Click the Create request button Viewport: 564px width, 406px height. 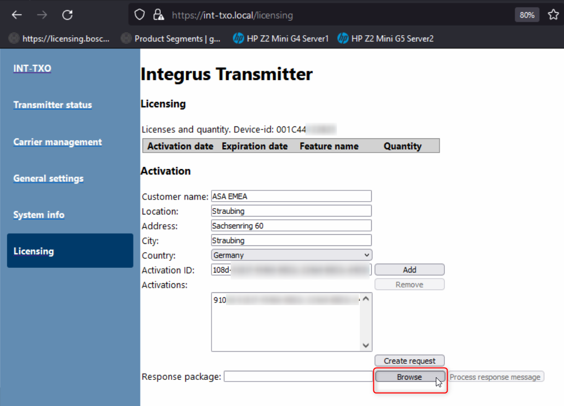tap(410, 361)
